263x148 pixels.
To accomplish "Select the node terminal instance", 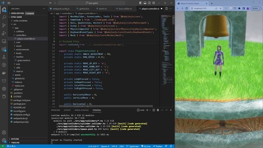I will click(141, 110).
